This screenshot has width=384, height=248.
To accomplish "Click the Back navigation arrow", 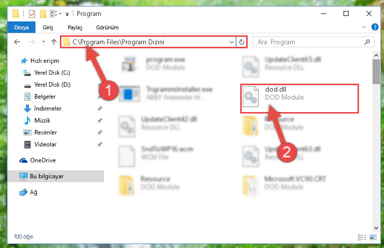I will click(17, 42).
